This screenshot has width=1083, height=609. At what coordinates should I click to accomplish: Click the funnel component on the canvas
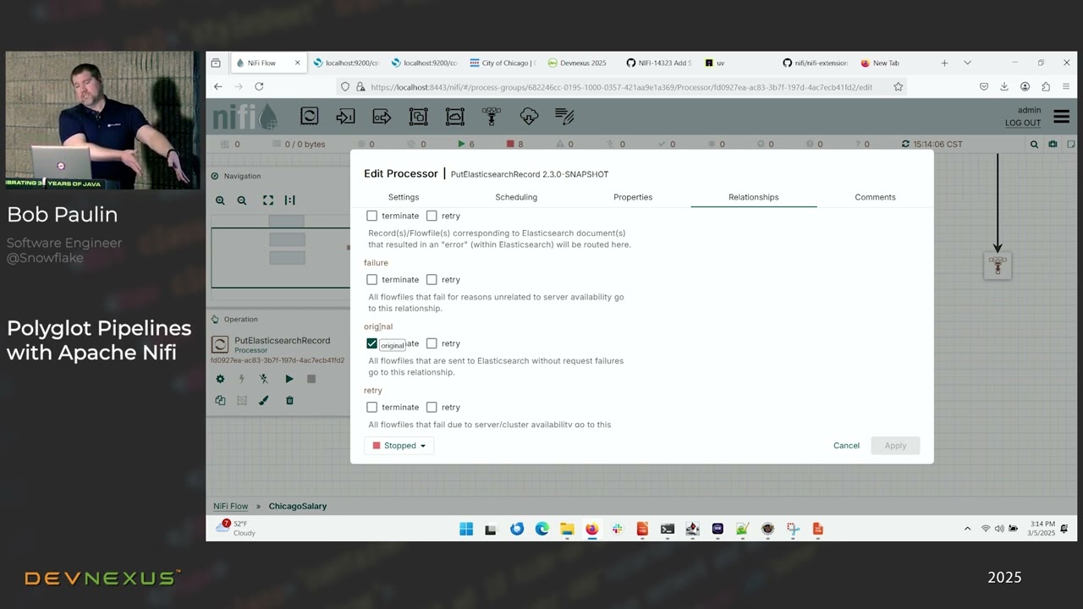tap(998, 266)
